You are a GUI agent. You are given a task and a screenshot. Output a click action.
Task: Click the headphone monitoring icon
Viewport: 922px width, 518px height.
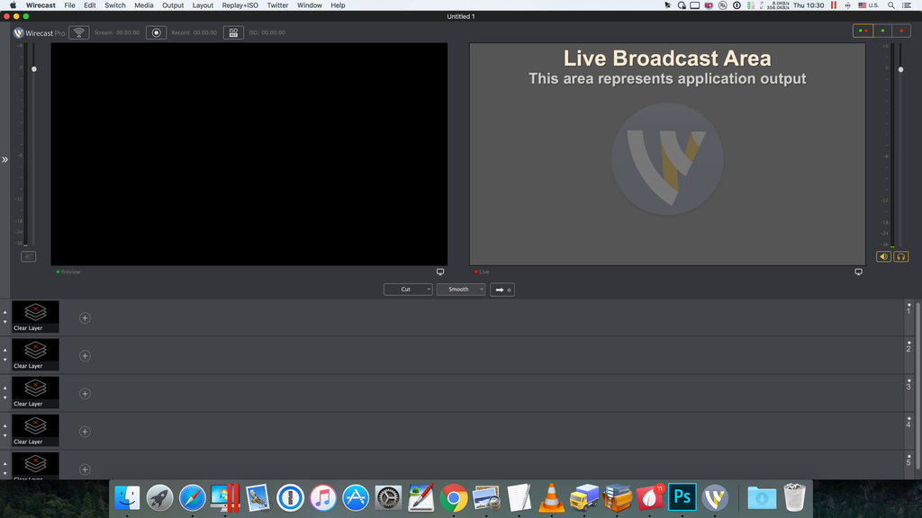pyautogui.click(x=899, y=256)
